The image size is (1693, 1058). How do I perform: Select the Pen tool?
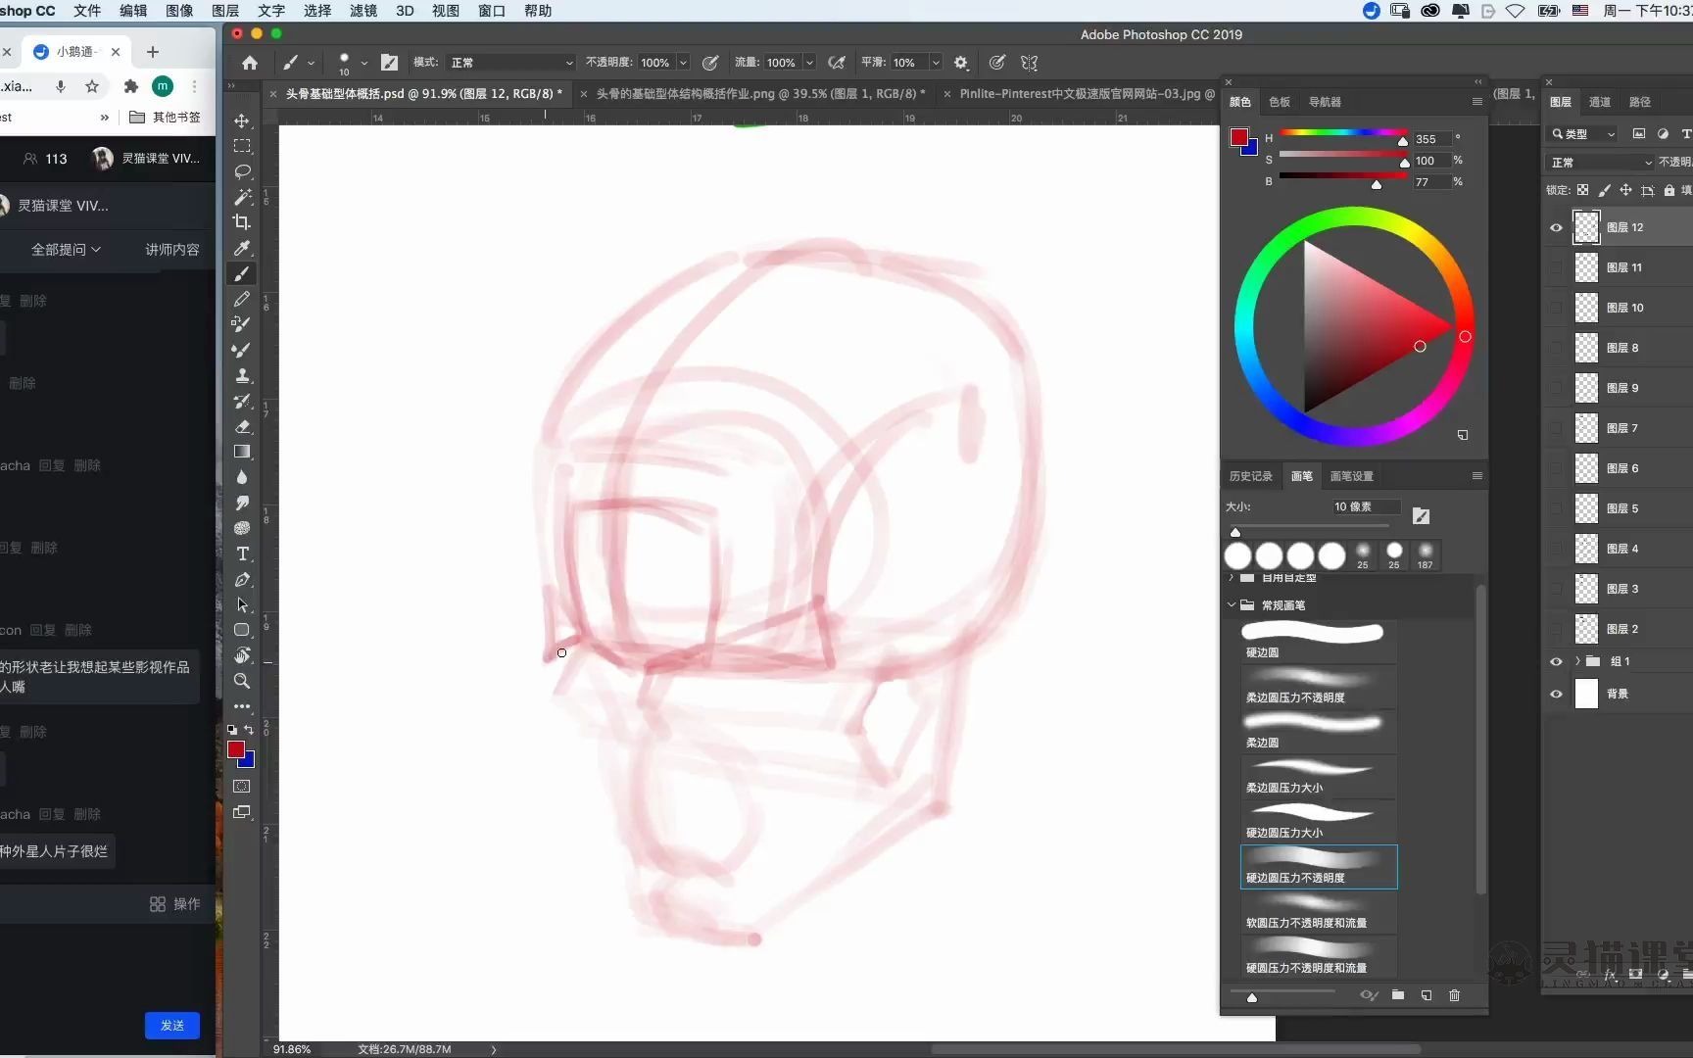242,579
